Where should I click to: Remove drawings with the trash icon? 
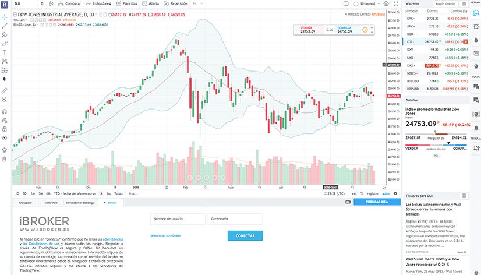[5, 159]
